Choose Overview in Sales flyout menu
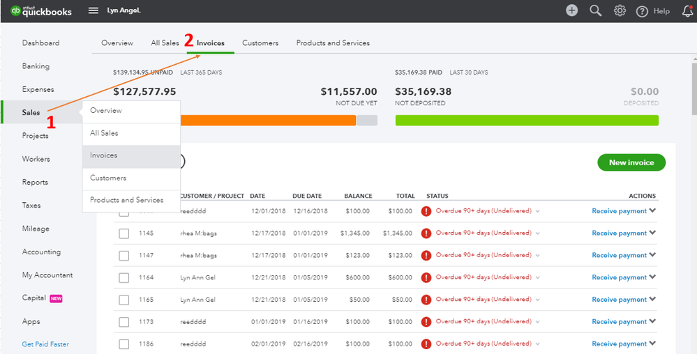The width and height of the screenshot is (697, 354). pos(131,111)
